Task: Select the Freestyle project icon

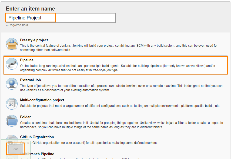Action: (x=12, y=44)
